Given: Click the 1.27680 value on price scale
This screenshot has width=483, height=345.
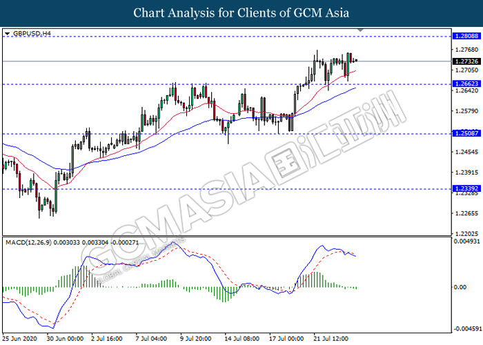Looking at the screenshot, I should [x=466, y=50].
